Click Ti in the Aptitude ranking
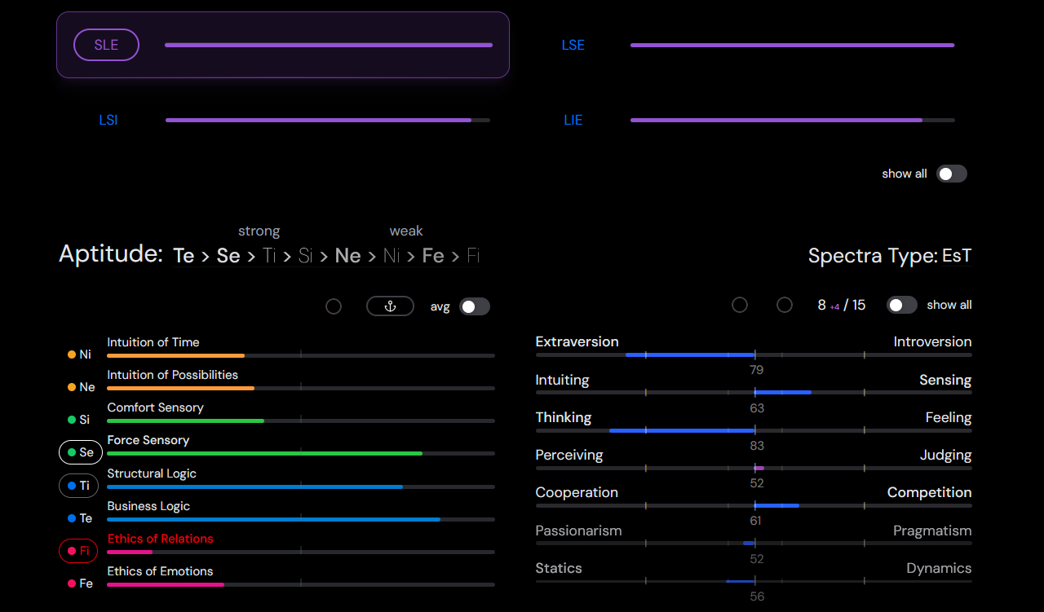 coord(270,256)
